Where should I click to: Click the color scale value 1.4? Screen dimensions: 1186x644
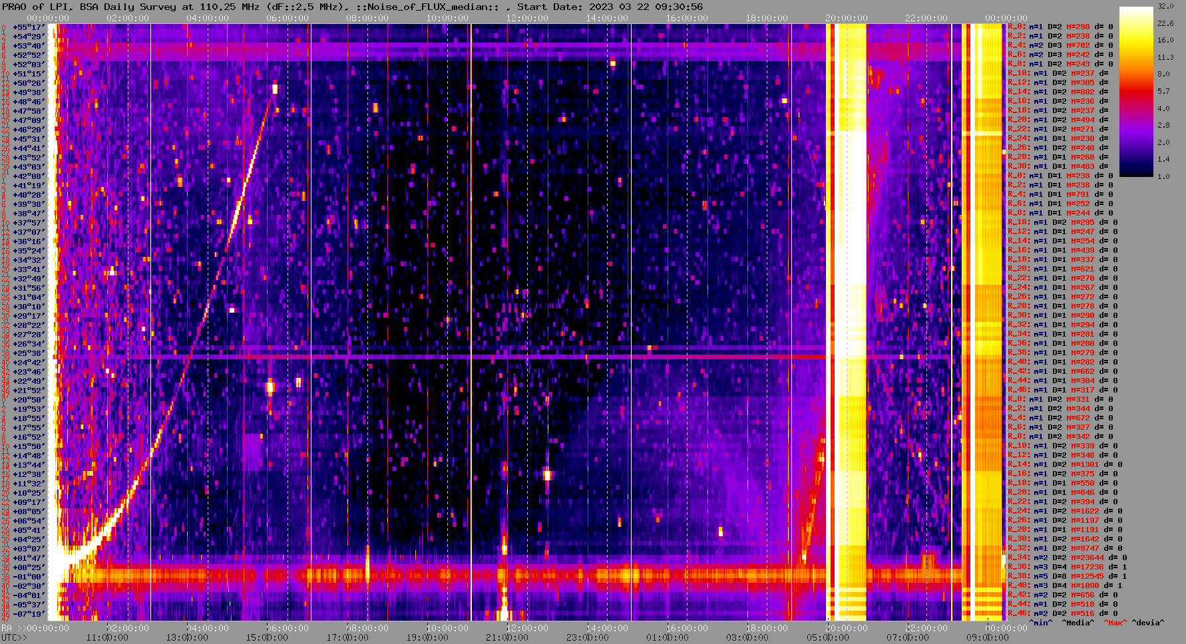pyautogui.click(x=1163, y=159)
